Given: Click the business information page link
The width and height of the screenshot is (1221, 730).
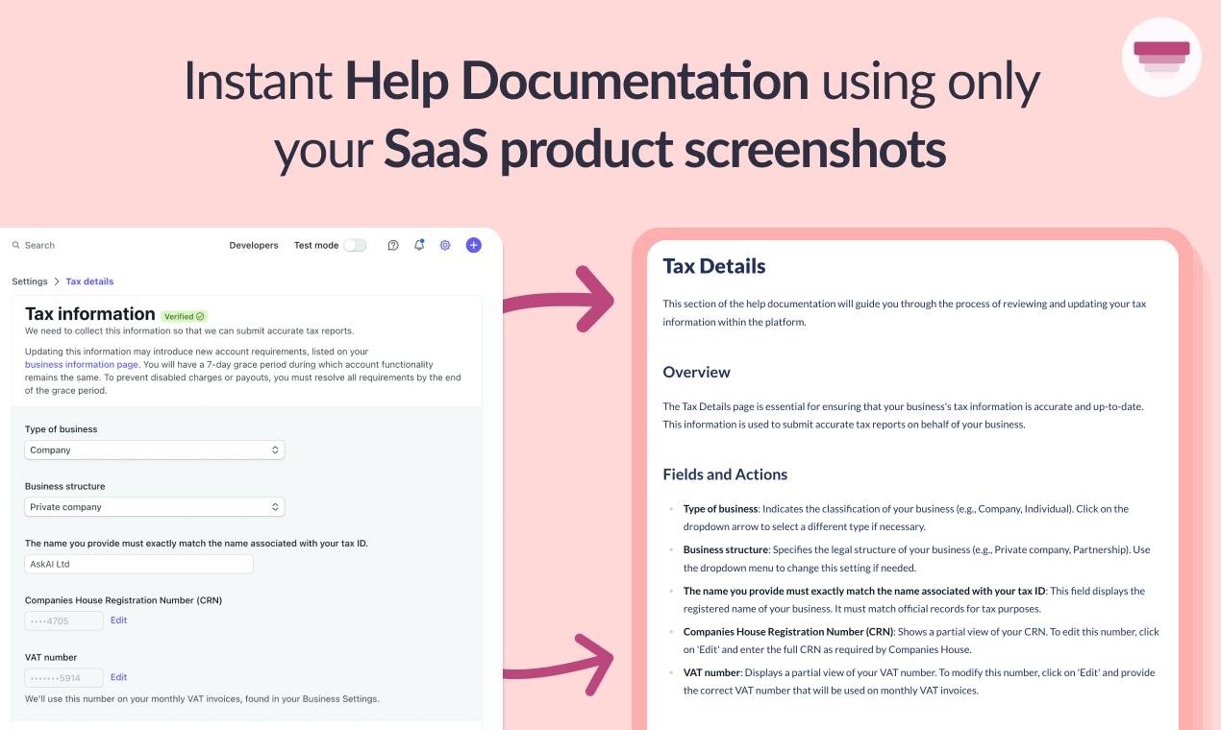Looking at the screenshot, I should click(x=82, y=364).
